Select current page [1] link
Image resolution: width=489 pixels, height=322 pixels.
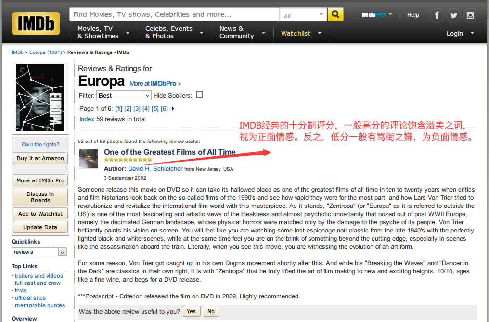point(118,109)
